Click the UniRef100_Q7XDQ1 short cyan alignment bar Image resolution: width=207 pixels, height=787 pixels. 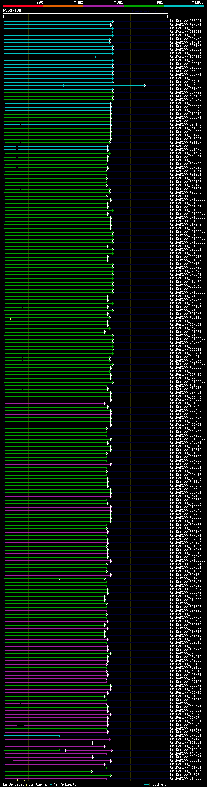pos(32,736)
